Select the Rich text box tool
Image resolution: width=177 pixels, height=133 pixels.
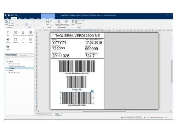(x=23, y=33)
